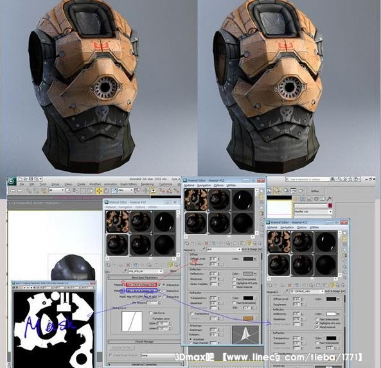Open the Modifiers menu in 3ds Max
Screen dimensions: 381x368
tap(95, 184)
